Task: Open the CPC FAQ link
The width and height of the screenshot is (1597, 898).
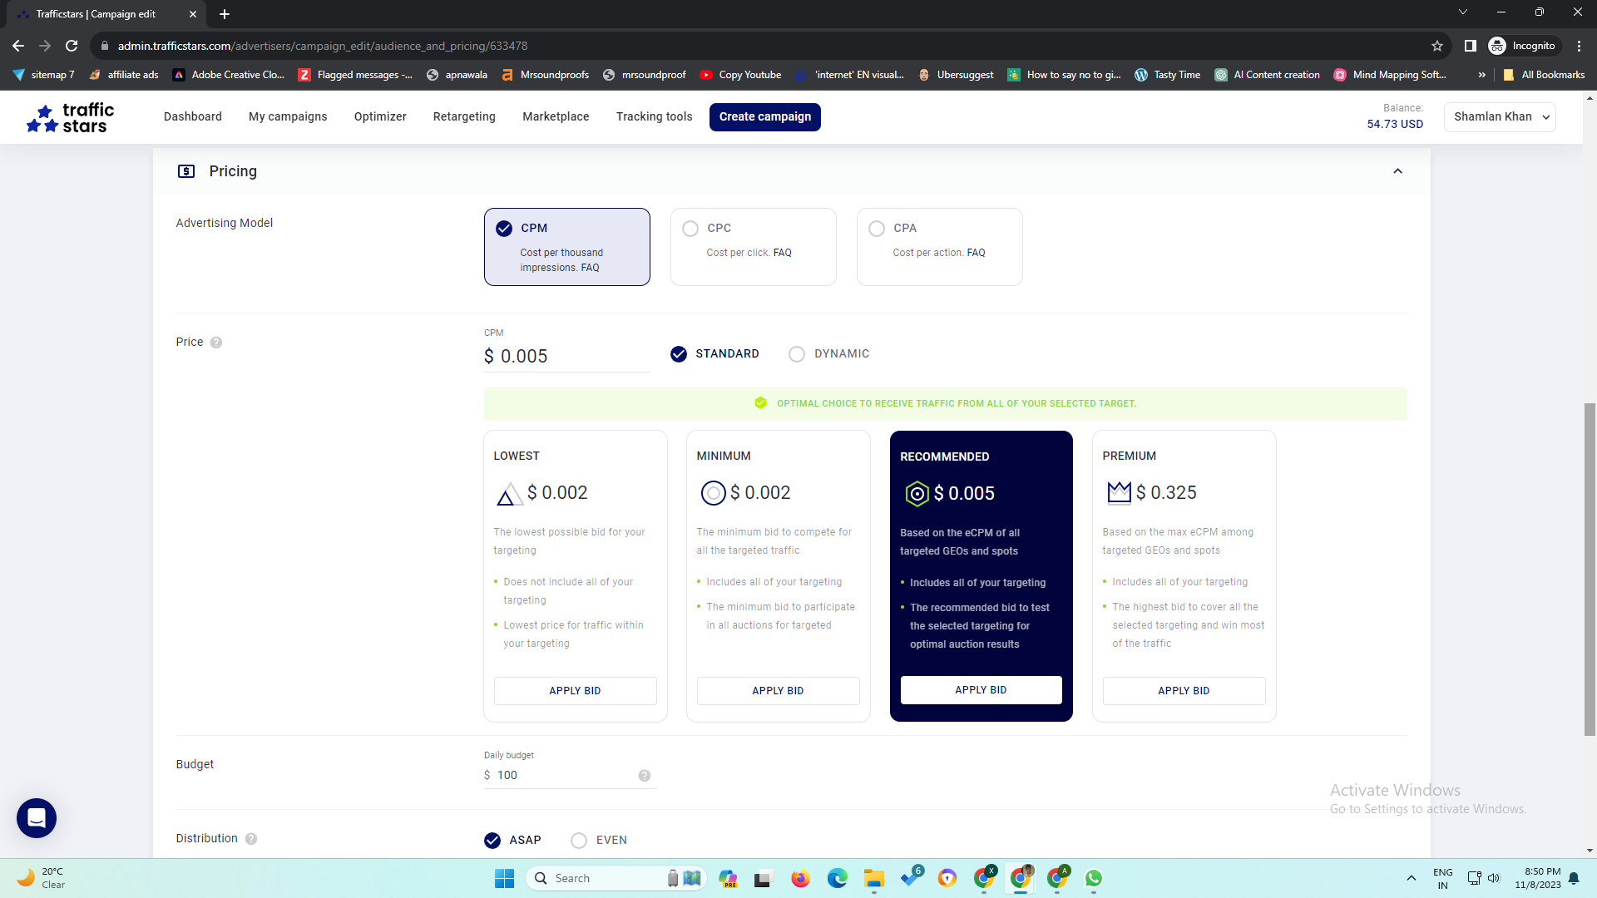Action: pos(783,253)
